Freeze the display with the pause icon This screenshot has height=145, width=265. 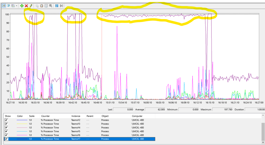[57, 6]
